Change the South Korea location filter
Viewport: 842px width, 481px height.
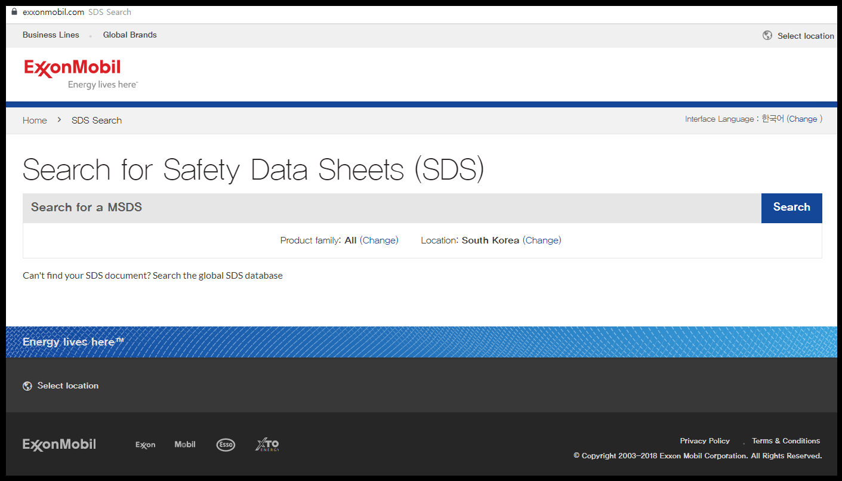[542, 240]
